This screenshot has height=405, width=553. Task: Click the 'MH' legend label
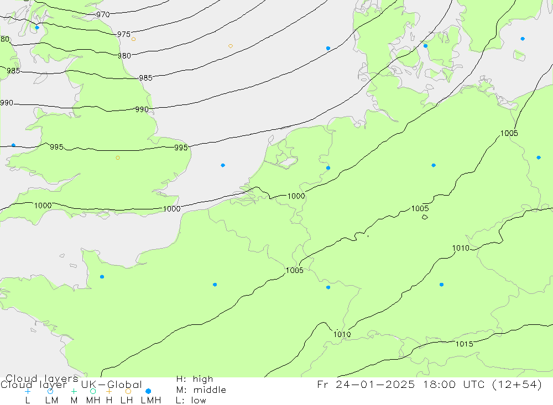[x=93, y=401]
